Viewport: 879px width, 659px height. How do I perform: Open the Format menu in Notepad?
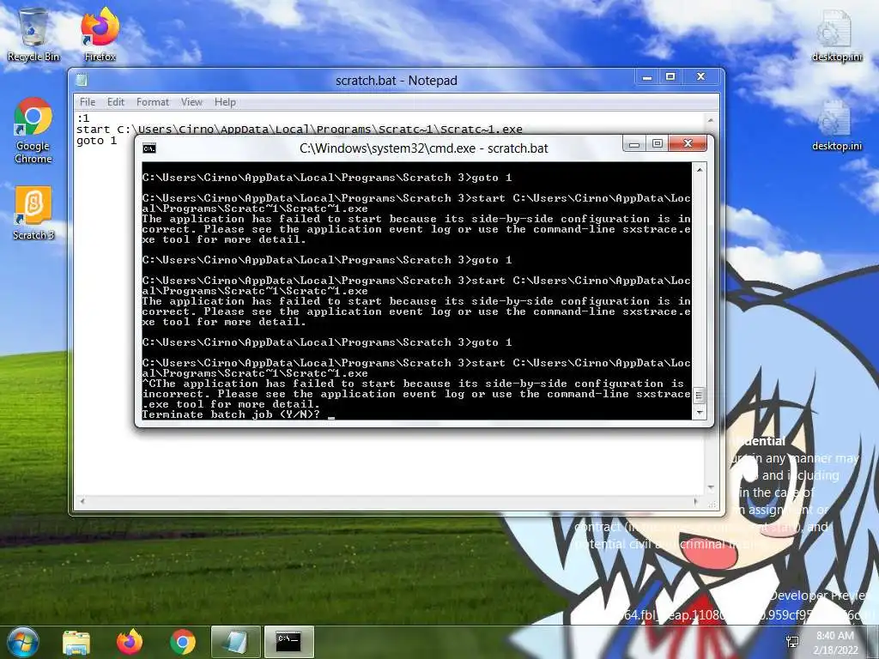(x=153, y=102)
